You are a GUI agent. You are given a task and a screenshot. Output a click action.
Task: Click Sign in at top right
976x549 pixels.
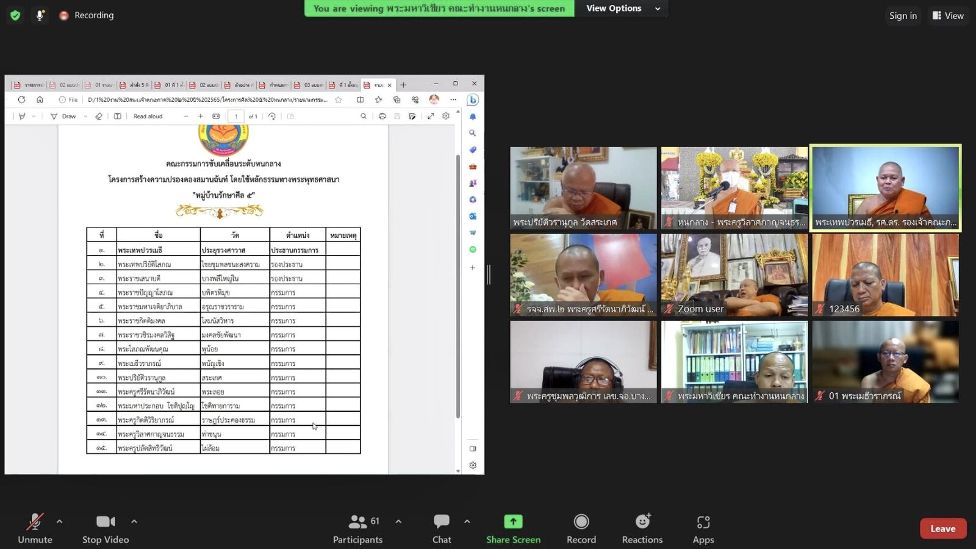(x=903, y=16)
